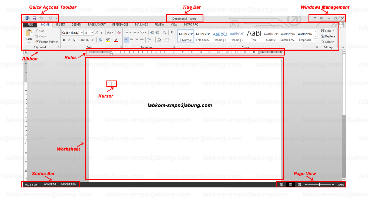Screen dimensions: 369x206
Task: Click the Replace command
Action: (328, 36)
